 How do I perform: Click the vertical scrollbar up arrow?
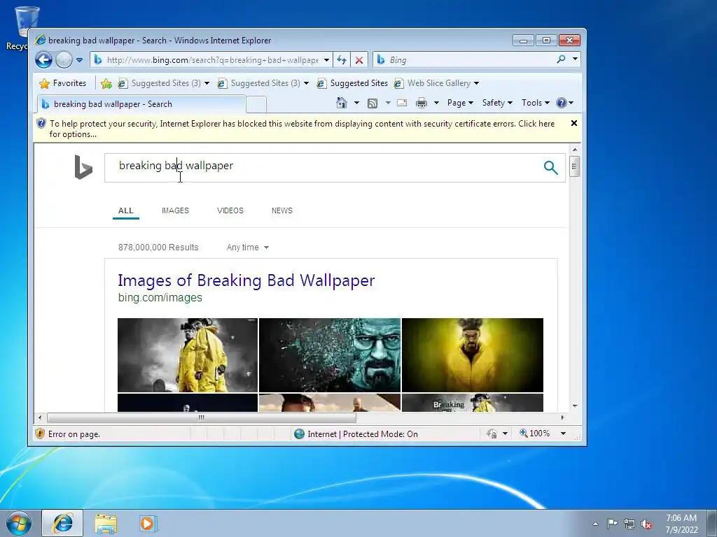(x=575, y=150)
